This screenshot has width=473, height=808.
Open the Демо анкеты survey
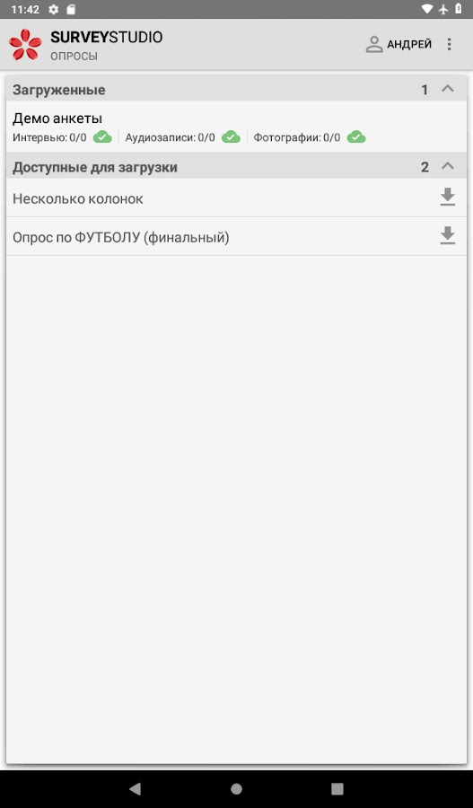[x=237, y=127]
